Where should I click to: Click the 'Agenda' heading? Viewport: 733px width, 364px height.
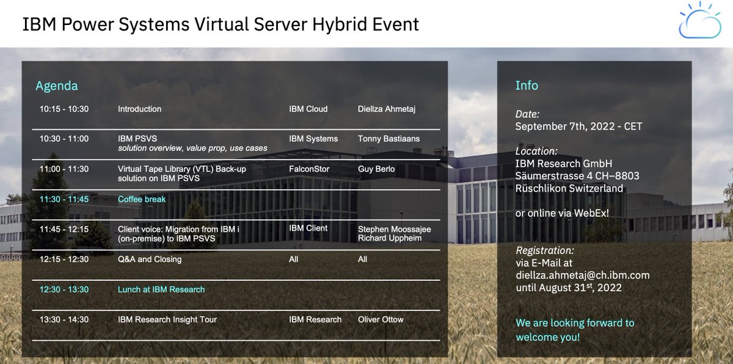(57, 86)
